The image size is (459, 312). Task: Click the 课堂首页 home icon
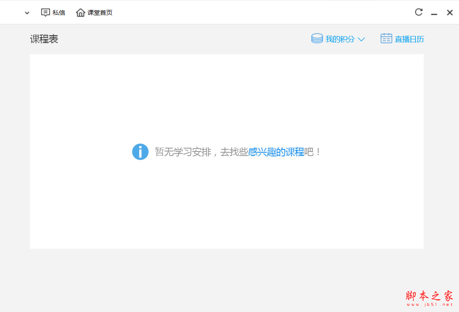[80, 12]
